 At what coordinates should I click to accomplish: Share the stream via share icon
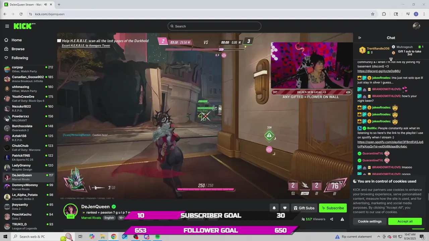tap(331, 219)
